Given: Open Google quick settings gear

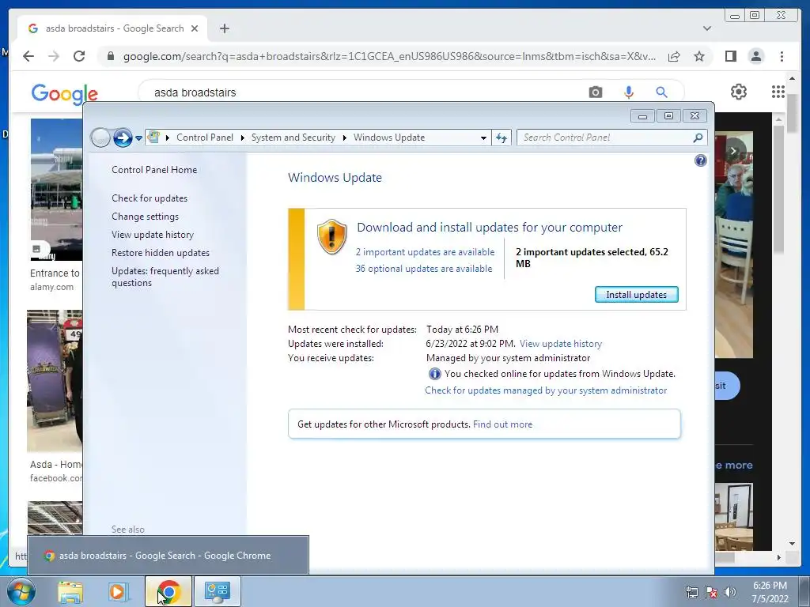Looking at the screenshot, I should pos(739,92).
